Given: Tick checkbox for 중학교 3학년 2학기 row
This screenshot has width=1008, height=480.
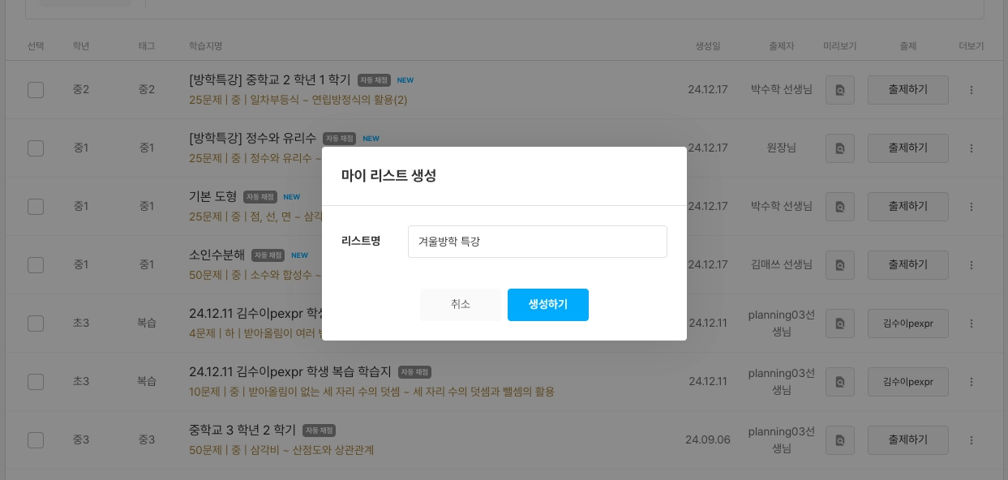Looking at the screenshot, I should tap(36, 439).
